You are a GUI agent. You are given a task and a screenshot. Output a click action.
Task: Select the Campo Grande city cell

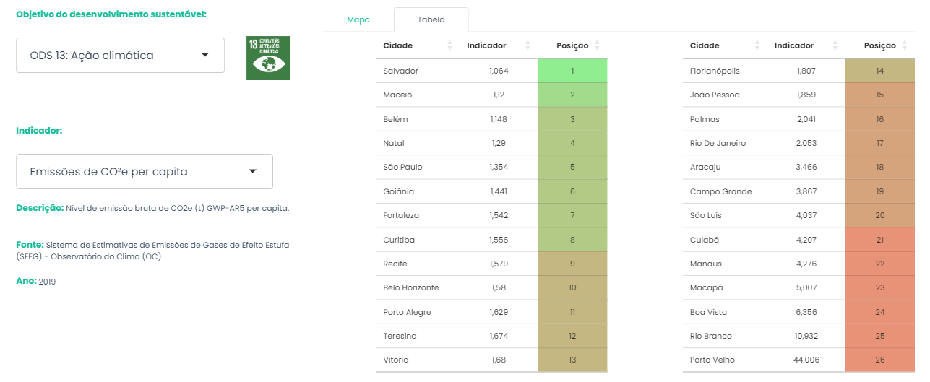(x=725, y=191)
